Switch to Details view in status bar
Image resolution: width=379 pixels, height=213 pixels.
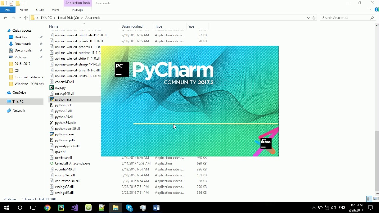tap(369, 199)
